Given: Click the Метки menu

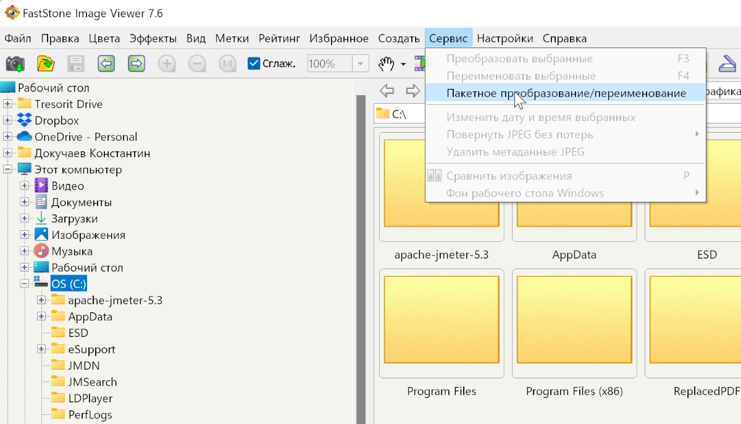Looking at the screenshot, I should (x=232, y=38).
